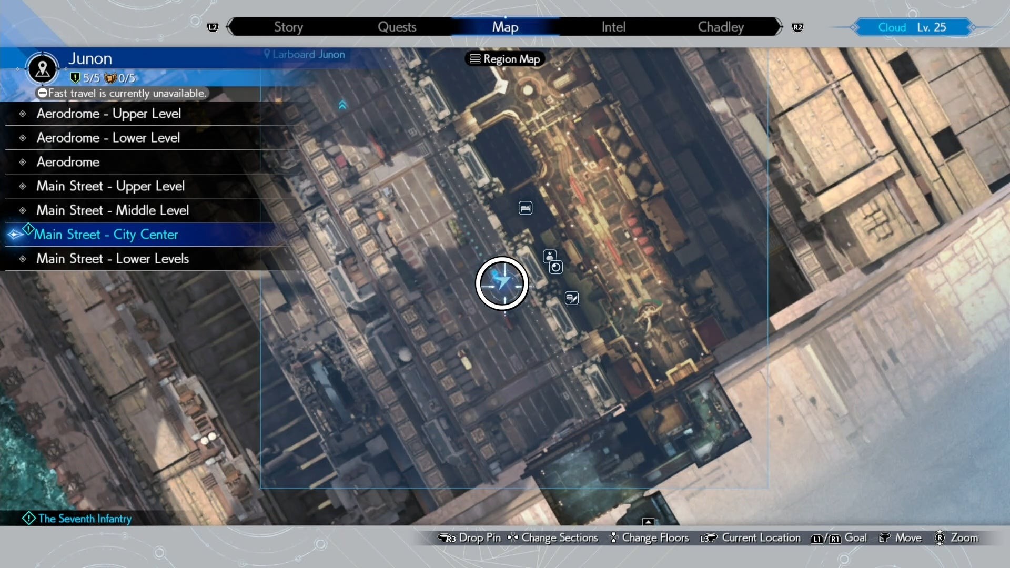This screenshot has height=568, width=1010.
Task: Click the Change Floors label
Action: 655,537
